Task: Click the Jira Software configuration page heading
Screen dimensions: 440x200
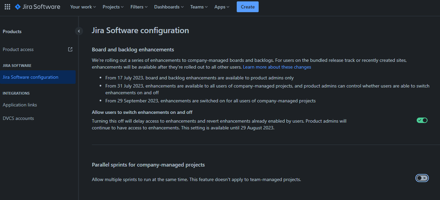Action: click(140, 30)
